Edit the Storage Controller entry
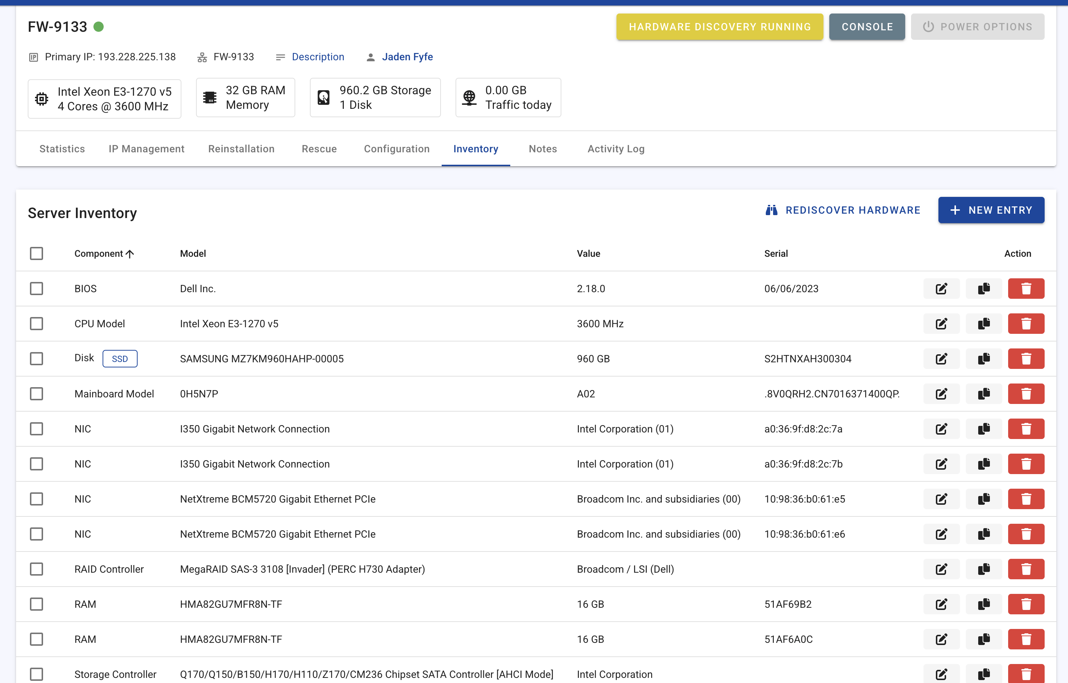Screen dimensions: 1068x683 click(941, 674)
